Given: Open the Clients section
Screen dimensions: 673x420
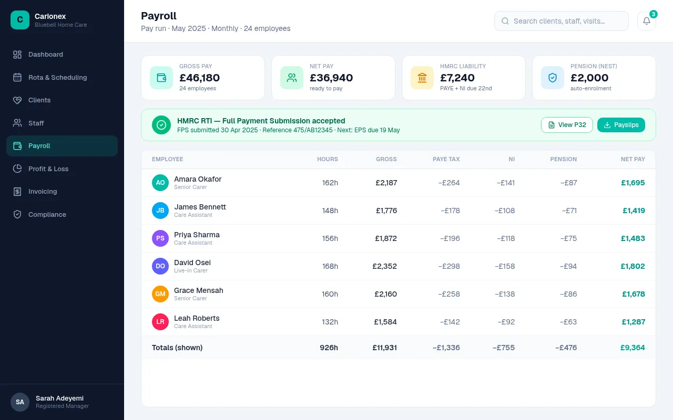Looking at the screenshot, I should pyautogui.click(x=62, y=100).
